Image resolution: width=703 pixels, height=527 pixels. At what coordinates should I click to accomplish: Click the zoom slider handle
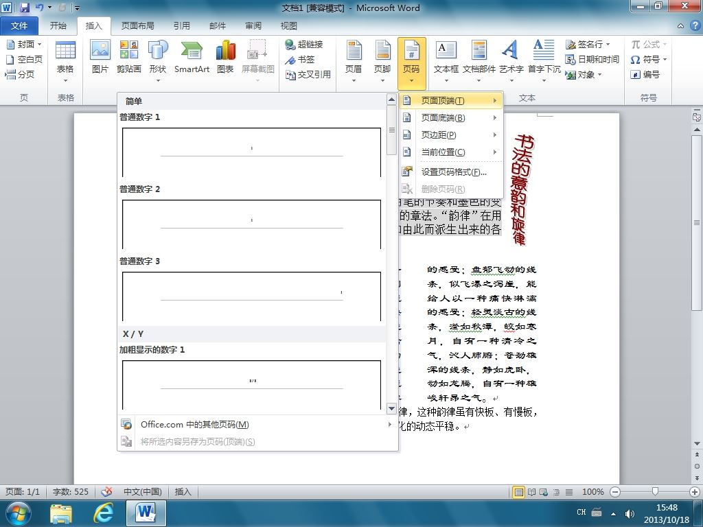click(655, 492)
